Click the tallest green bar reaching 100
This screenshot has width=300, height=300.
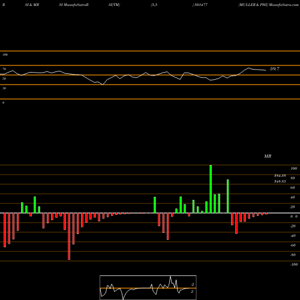pos(211,189)
